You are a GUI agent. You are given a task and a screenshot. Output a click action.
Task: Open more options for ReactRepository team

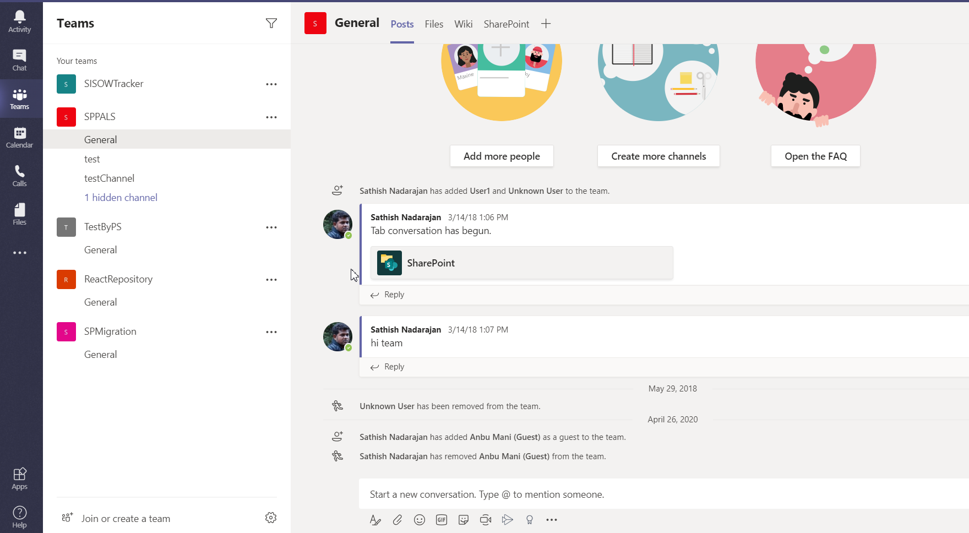click(x=271, y=279)
